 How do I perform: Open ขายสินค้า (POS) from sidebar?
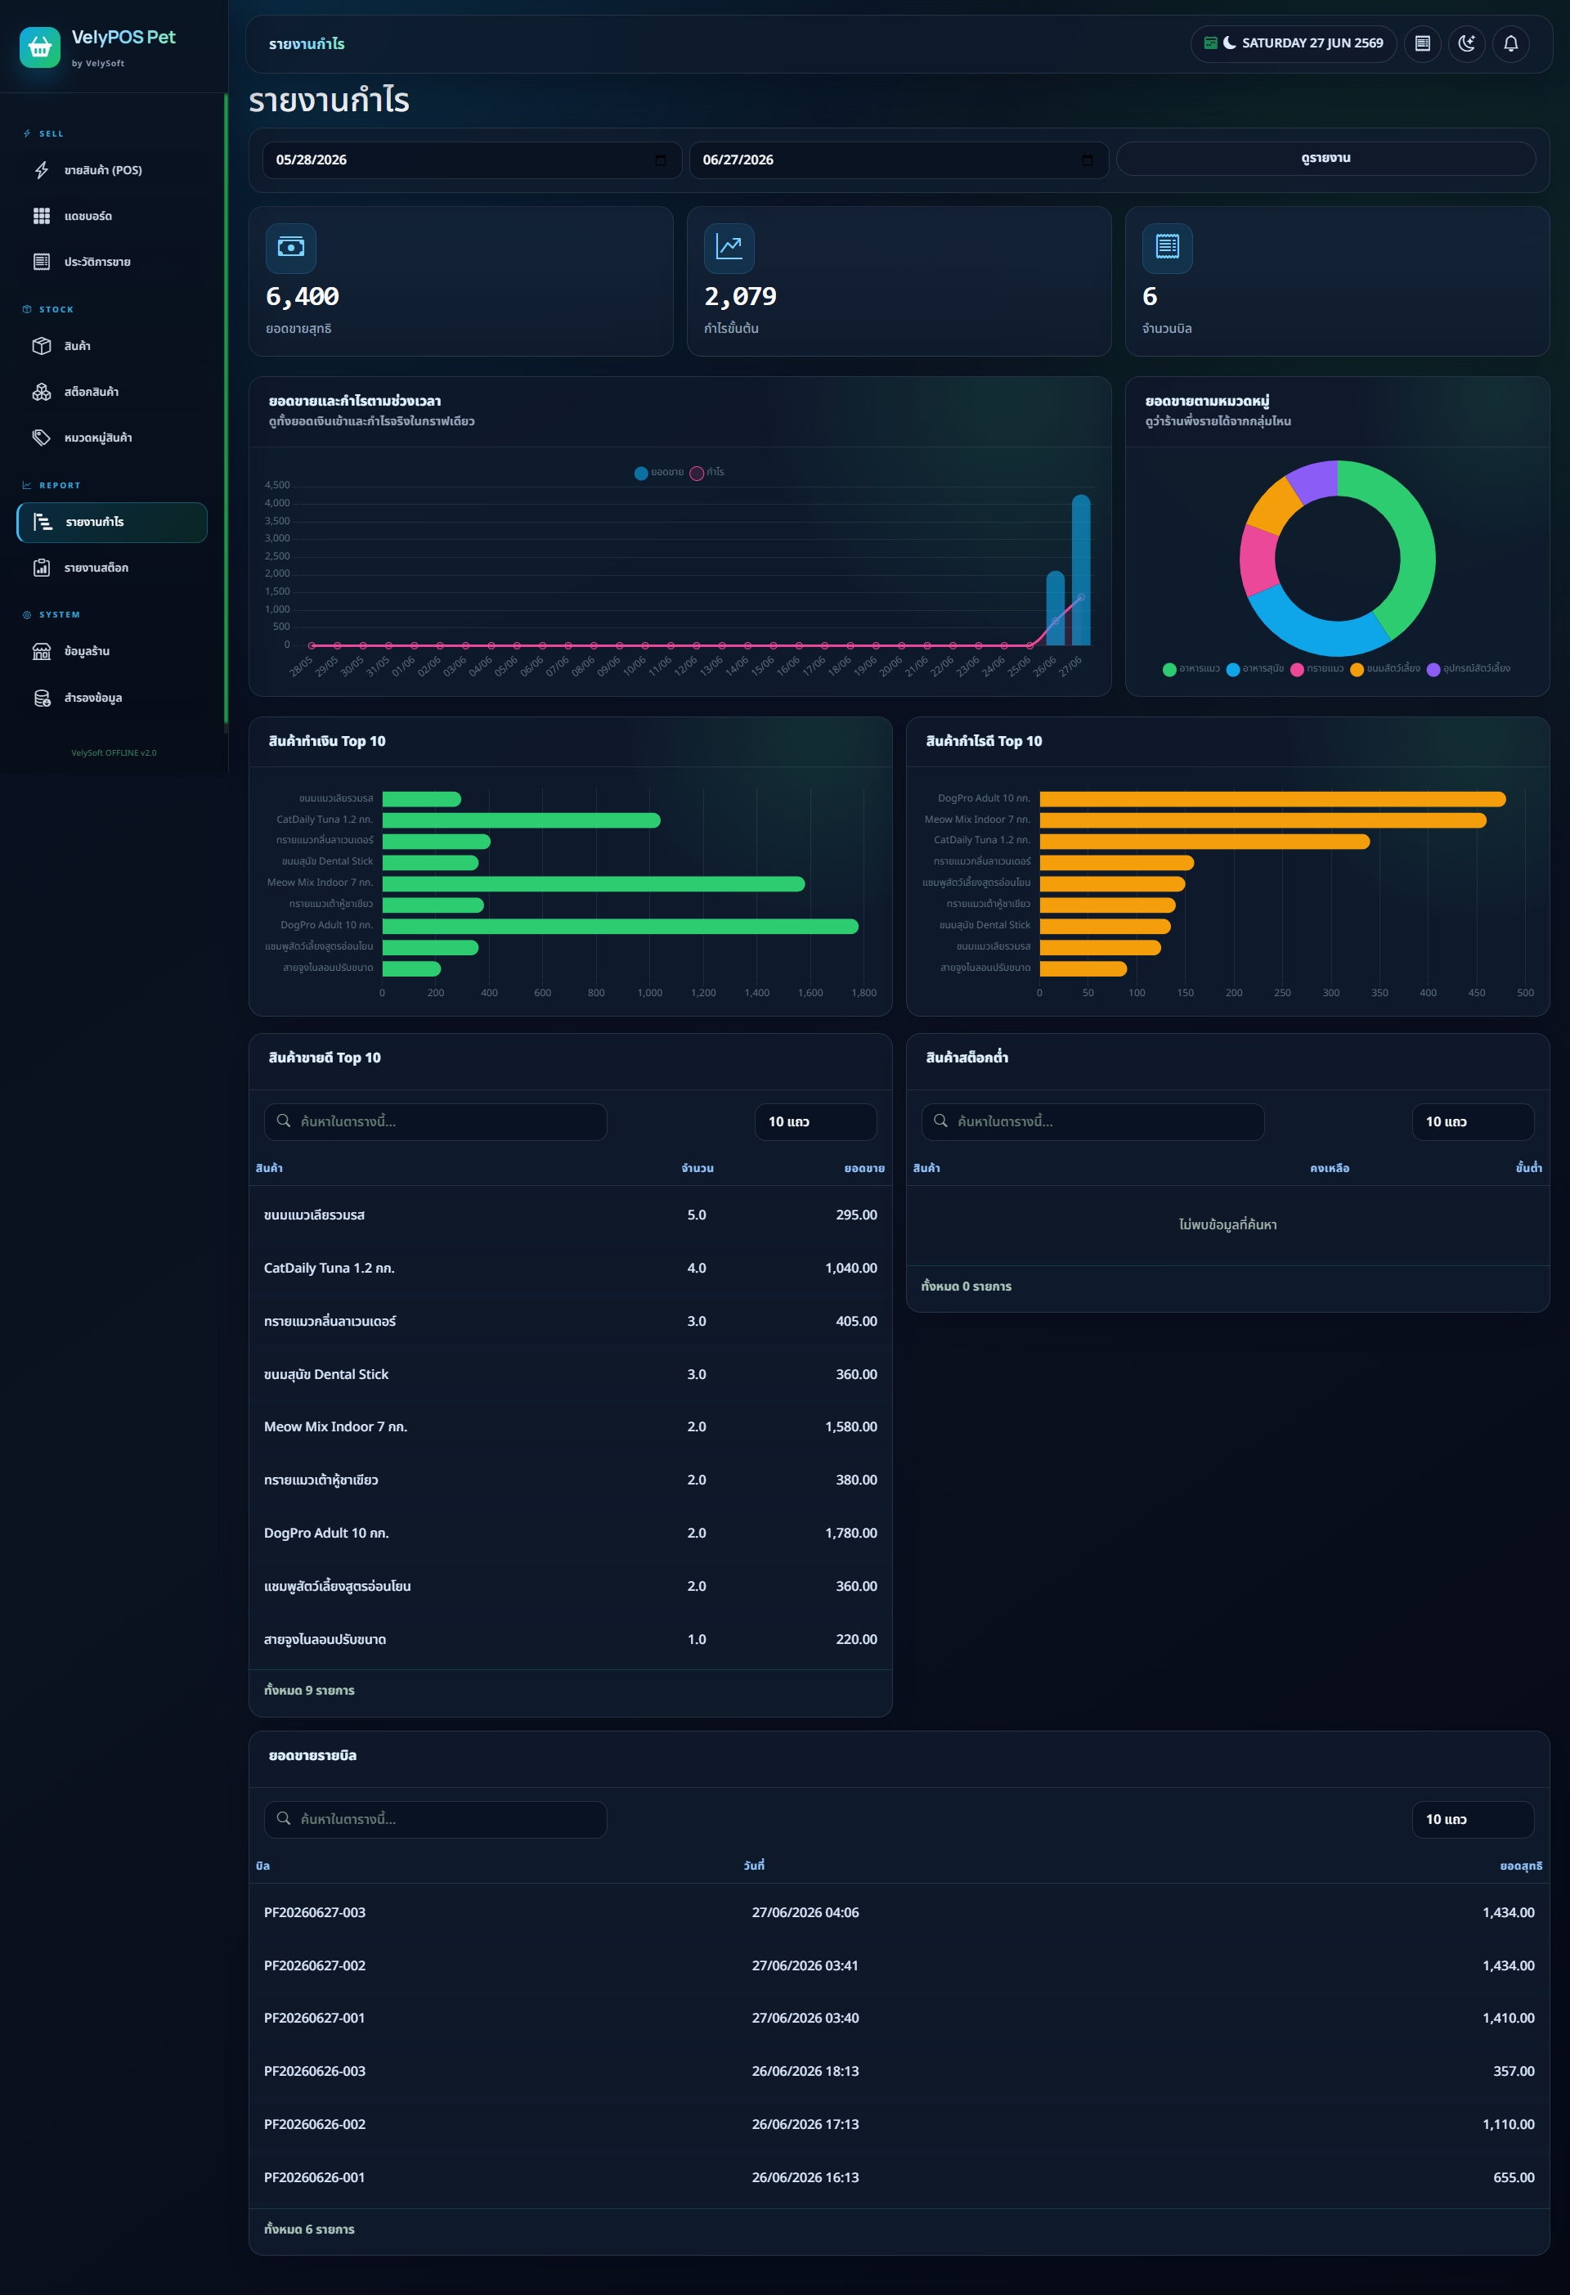111,170
